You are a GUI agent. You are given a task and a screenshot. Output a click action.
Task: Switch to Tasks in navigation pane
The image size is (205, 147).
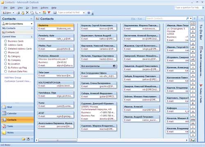[x=17, y=126]
